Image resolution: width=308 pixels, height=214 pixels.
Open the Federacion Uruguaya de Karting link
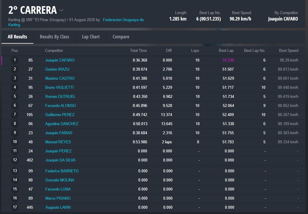point(123,20)
